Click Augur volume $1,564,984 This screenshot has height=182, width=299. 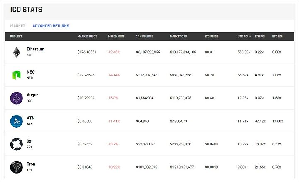[145, 98]
